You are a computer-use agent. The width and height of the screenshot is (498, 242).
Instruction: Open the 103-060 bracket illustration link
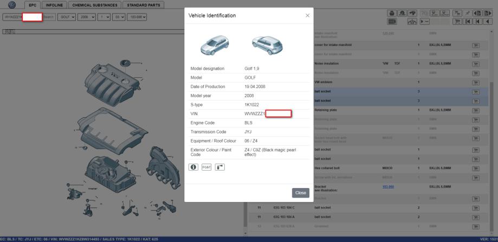tap(388, 186)
